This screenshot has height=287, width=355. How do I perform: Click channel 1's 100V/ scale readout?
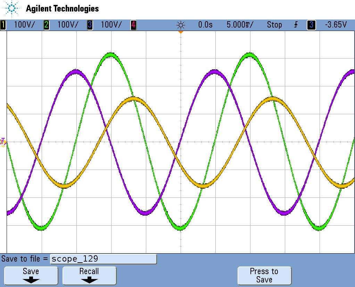pyautogui.click(x=24, y=25)
